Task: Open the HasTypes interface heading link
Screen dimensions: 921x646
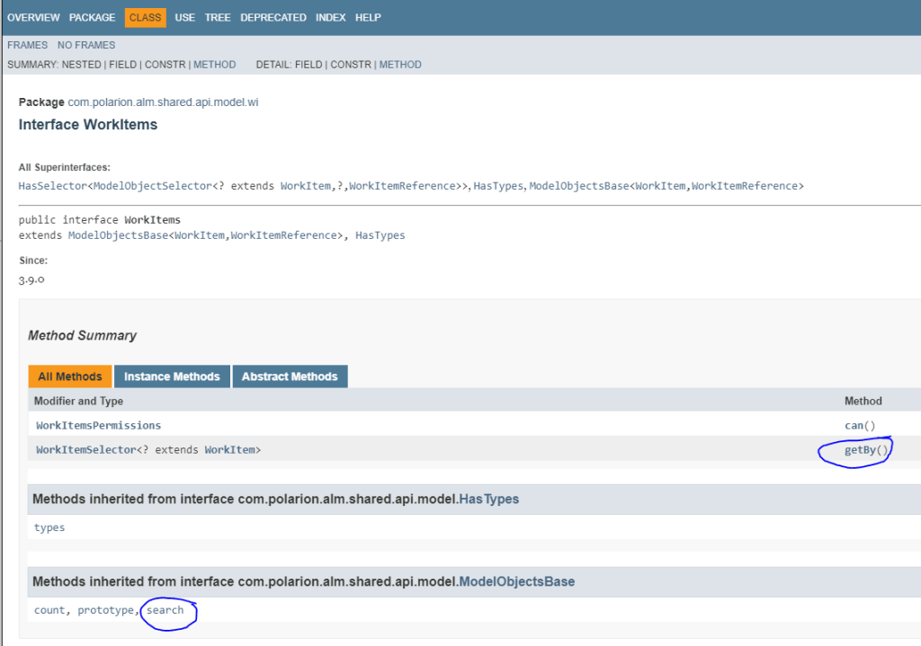Action: [x=488, y=499]
